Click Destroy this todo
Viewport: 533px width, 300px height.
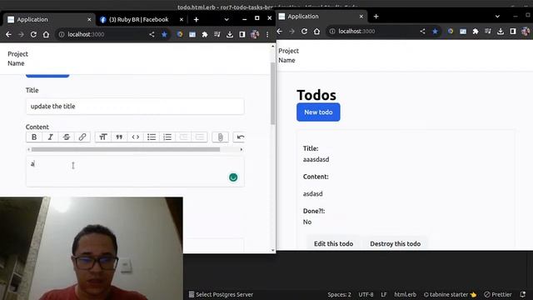pyautogui.click(x=395, y=243)
